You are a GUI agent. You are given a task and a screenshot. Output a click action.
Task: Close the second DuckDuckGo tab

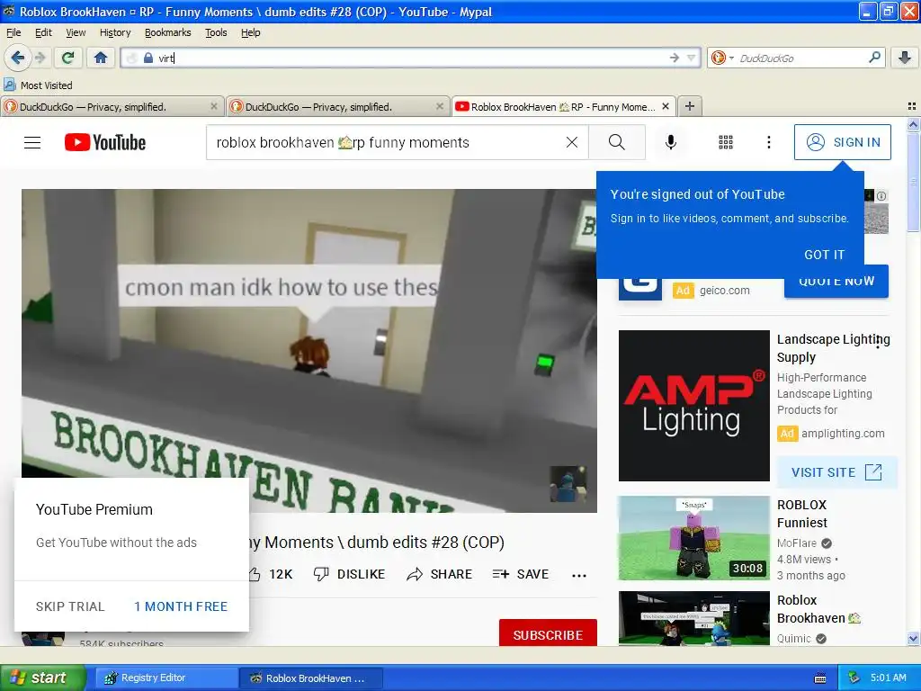point(439,106)
